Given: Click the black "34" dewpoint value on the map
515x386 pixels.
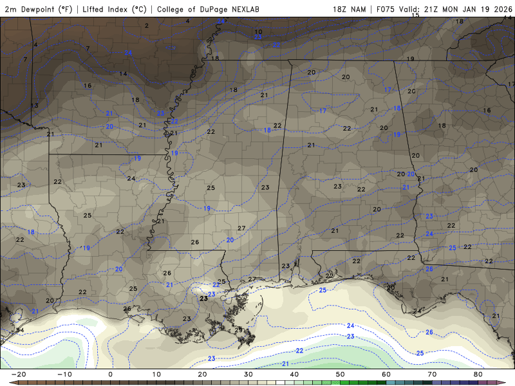Looking at the screenshot, I should (x=21, y=330).
